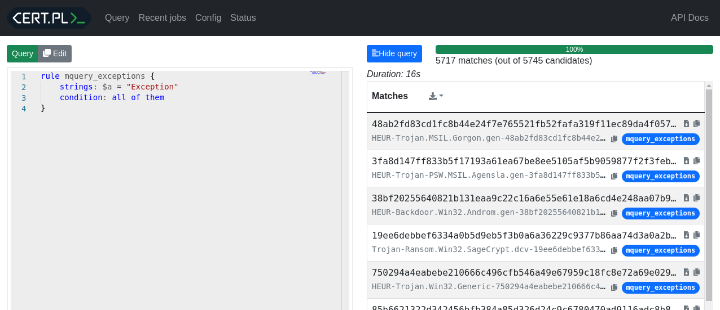
Task: Click the condition line in editor
Action: click(112, 98)
